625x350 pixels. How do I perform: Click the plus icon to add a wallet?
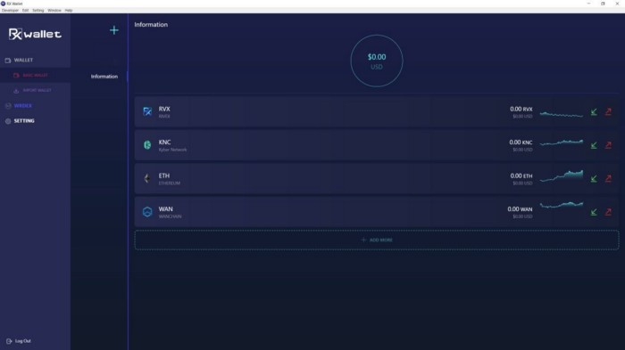[114, 30]
